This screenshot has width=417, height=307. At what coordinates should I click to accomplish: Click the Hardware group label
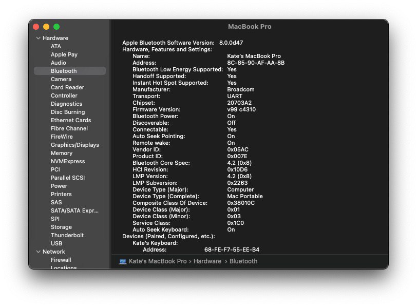[55, 38]
